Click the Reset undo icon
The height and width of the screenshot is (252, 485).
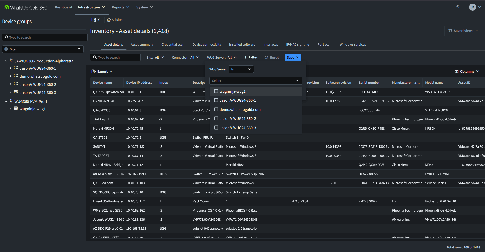(266, 57)
